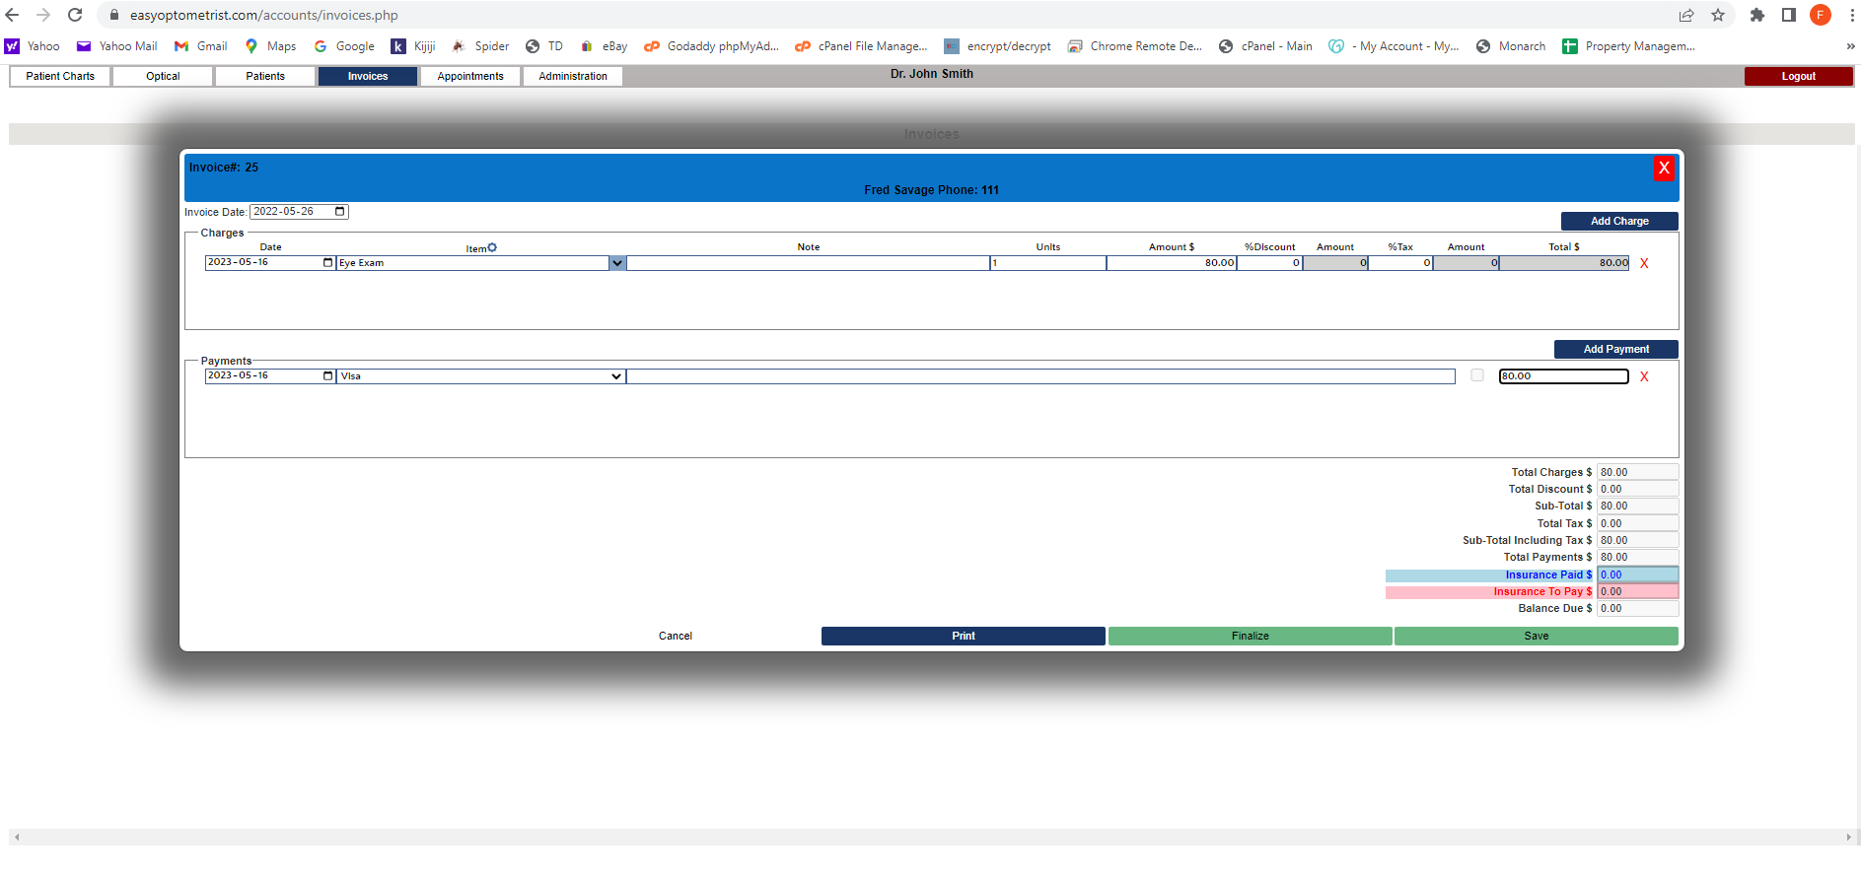Open the Property Management bookmark
Screen dimensions: 1861x879
point(1629,46)
